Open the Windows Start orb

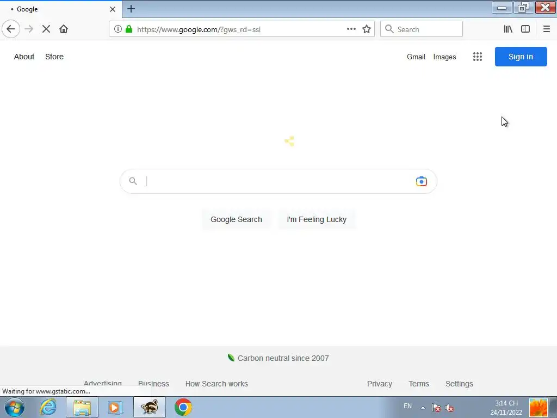click(15, 407)
